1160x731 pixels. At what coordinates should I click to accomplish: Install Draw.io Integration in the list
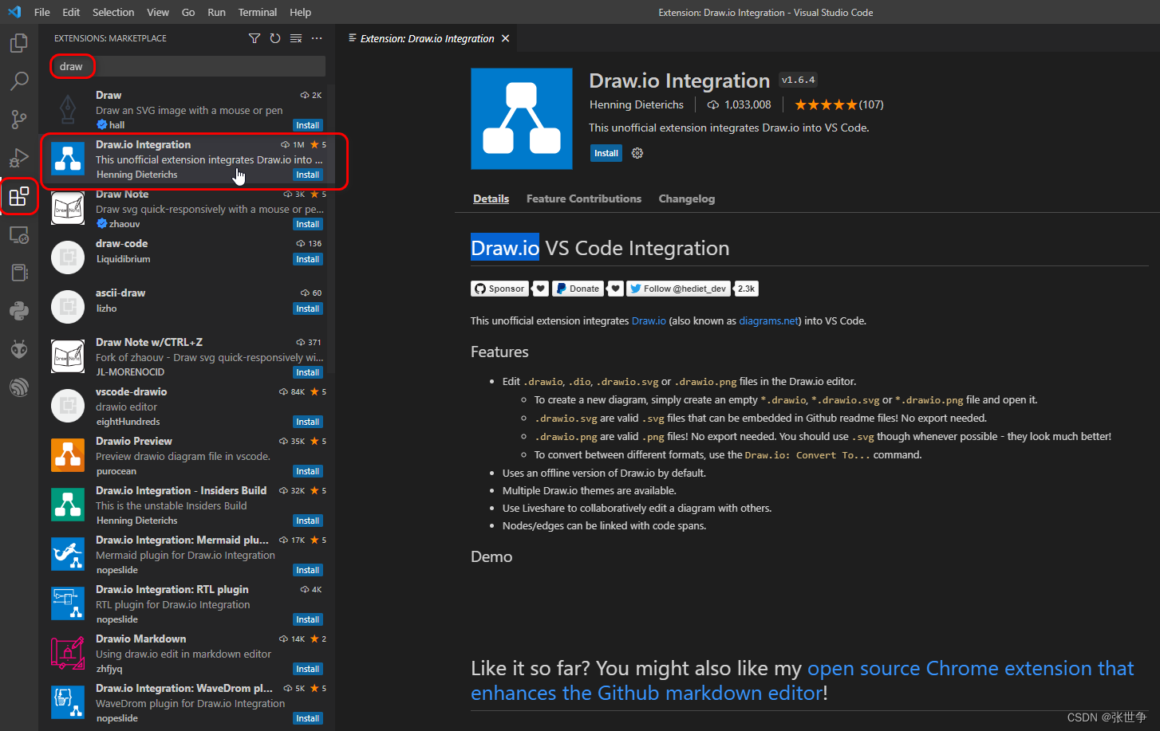click(308, 175)
